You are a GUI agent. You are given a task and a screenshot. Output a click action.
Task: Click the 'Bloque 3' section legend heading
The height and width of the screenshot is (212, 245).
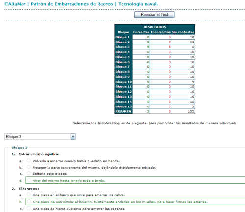pyautogui.click(x=20, y=148)
